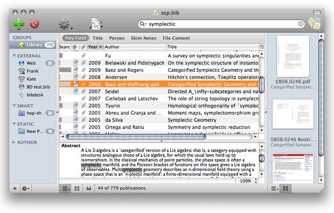Adjust the 100% zoom stepper
This screenshot has width=334, height=213.
coord(256,181)
